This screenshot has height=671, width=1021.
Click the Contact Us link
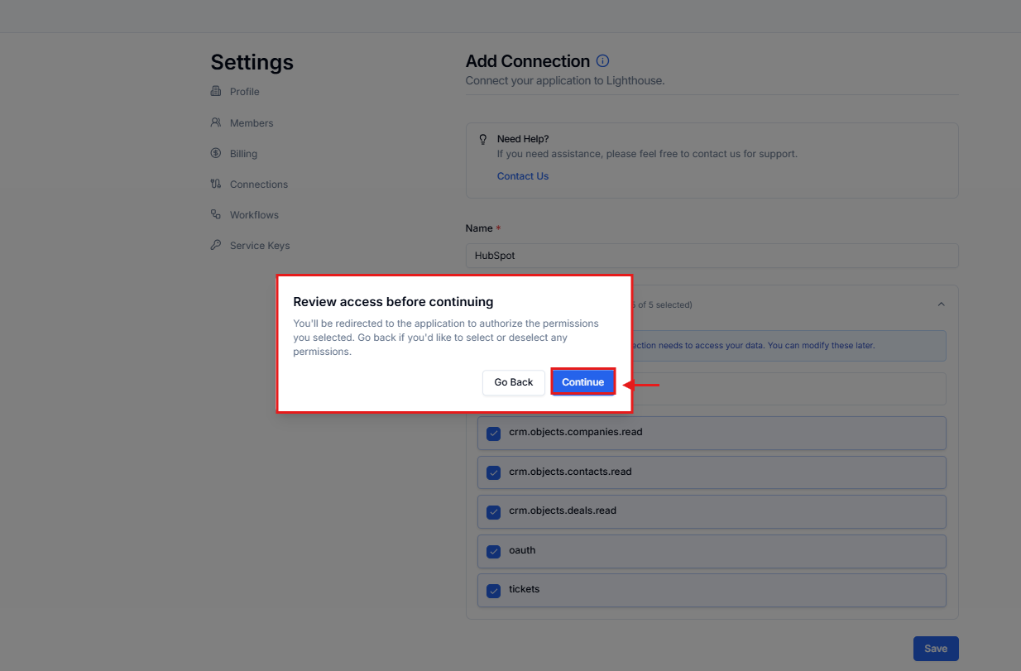pos(523,176)
